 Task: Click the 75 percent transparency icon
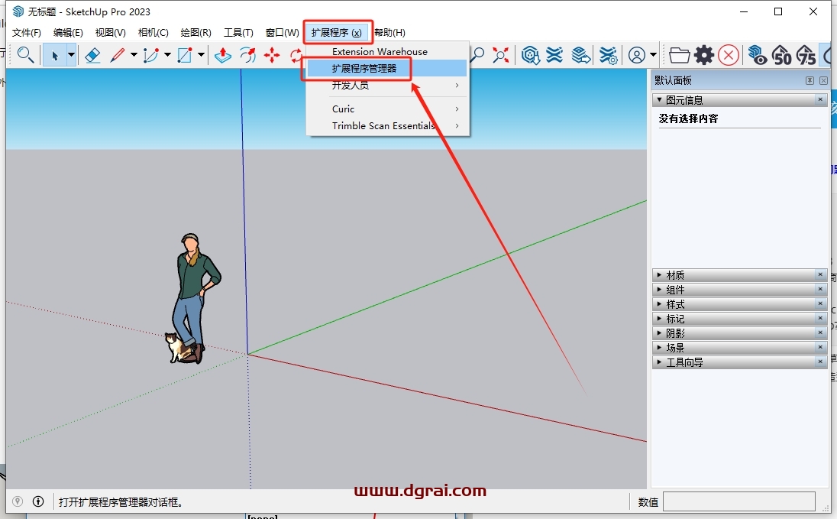806,55
